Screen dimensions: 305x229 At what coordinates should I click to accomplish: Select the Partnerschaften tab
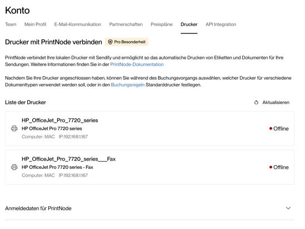[x=126, y=24]
